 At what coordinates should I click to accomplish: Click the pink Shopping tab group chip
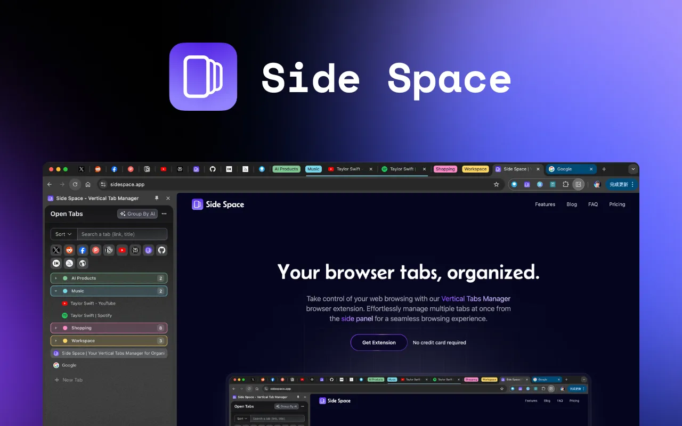[x=445, y=169]
